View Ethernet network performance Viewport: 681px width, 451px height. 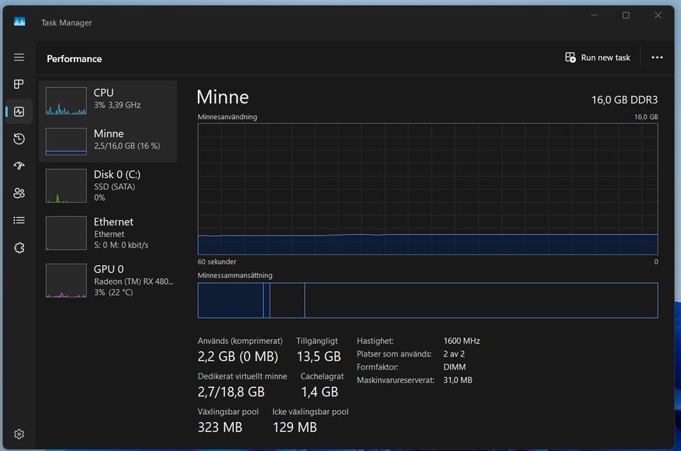click(108, 233)
